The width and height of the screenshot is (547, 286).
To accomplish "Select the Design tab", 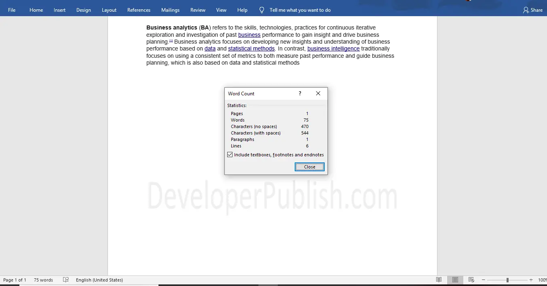I will (x=83, y=10).
